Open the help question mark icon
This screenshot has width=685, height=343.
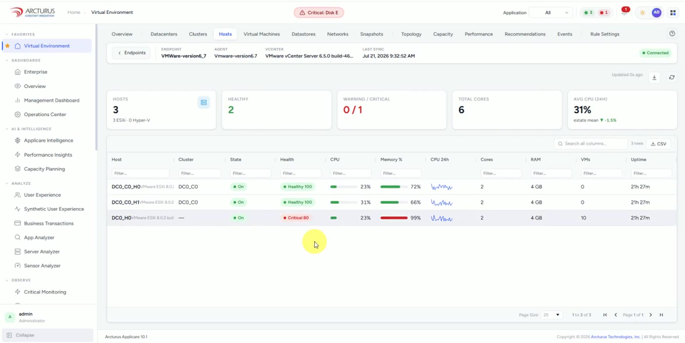672,34
